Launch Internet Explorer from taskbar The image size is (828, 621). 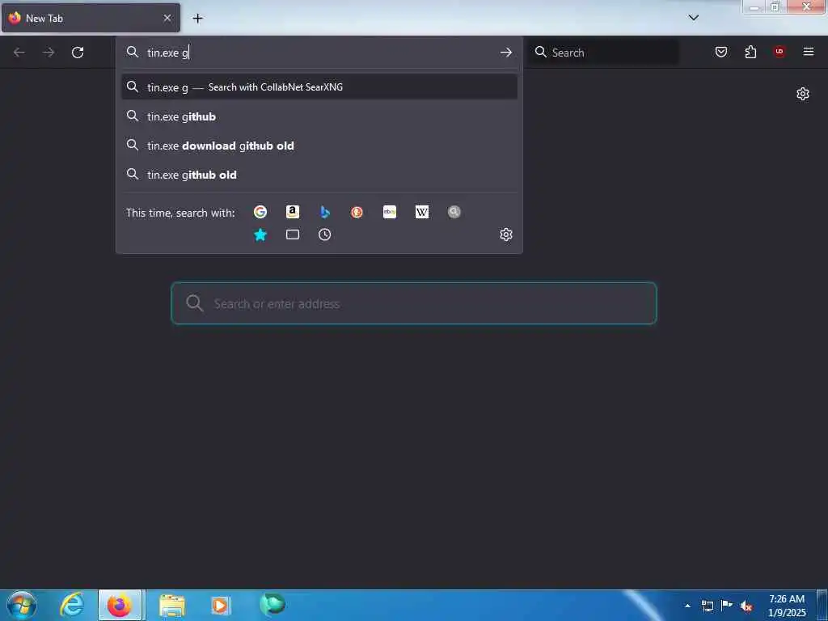point(71,605)
